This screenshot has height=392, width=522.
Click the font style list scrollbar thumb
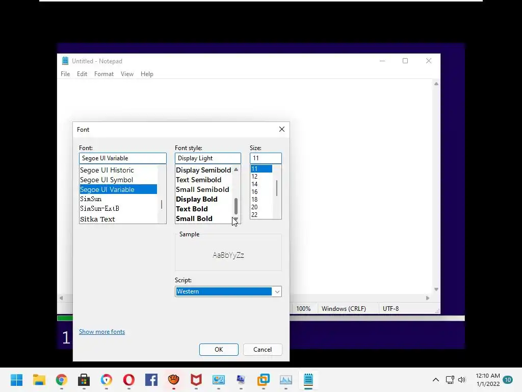(x=236, y=206)
